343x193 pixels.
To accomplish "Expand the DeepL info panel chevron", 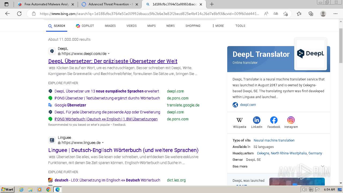I will pyautogui.click(x=323, y=166).
